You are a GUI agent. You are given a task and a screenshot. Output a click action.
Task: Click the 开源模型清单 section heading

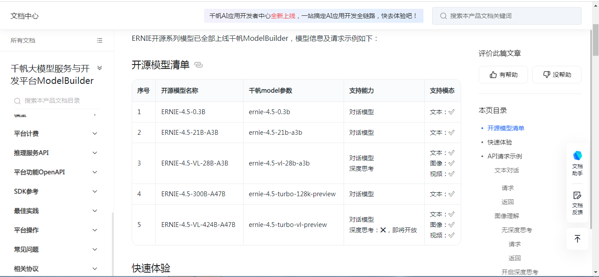coord(161,65)
